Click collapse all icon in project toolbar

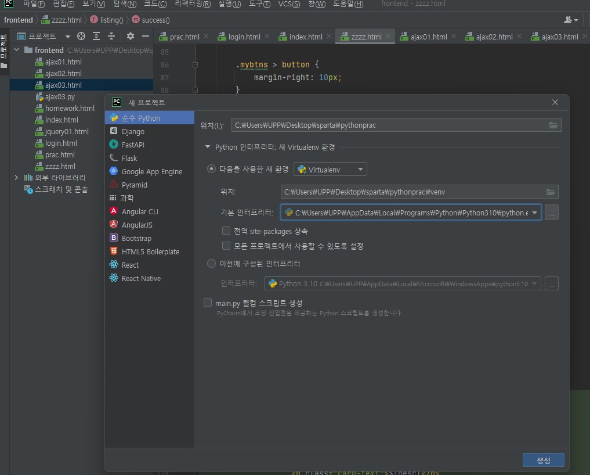111,36
